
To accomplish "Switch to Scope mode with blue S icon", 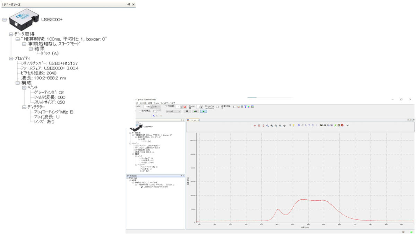I will pyautogui.click(x=298, y=125).
